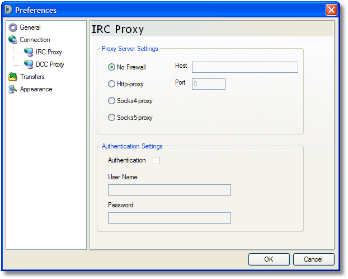Click the Port label

pos(180,82)
